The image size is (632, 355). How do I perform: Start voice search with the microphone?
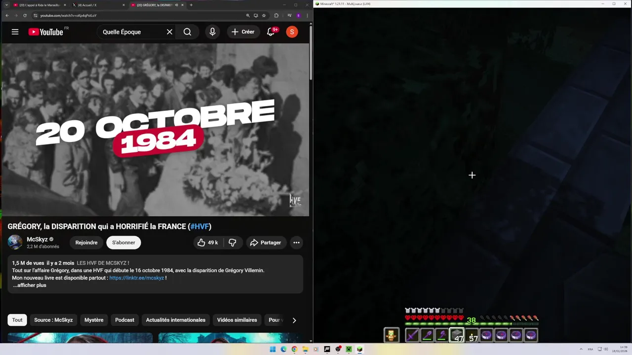pyautogui.click(x=212, y=32)
